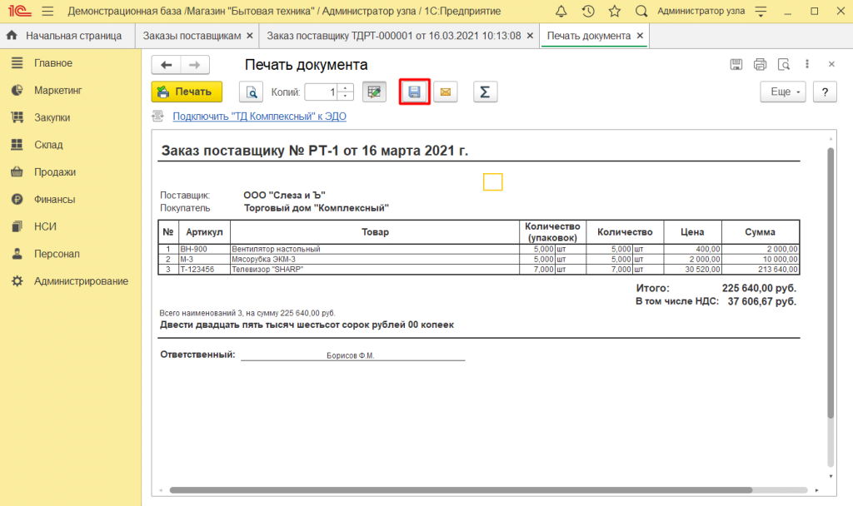Open print preview with the magnifier icon

[x=251, y=92]
